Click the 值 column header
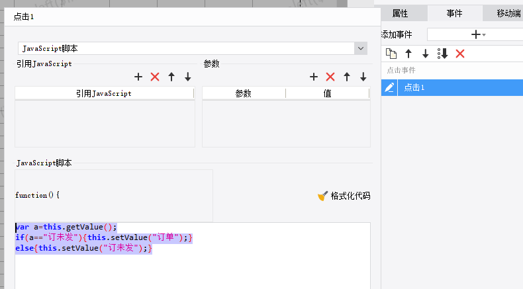Viewport: 523px width, 289px height. (328, 93)
